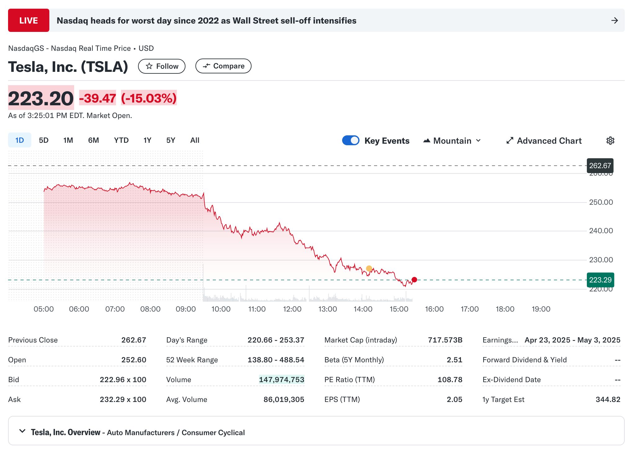Show the All time range
Image resolution: width=625 pixels, height=454 pixels.
tap(195, 140)
